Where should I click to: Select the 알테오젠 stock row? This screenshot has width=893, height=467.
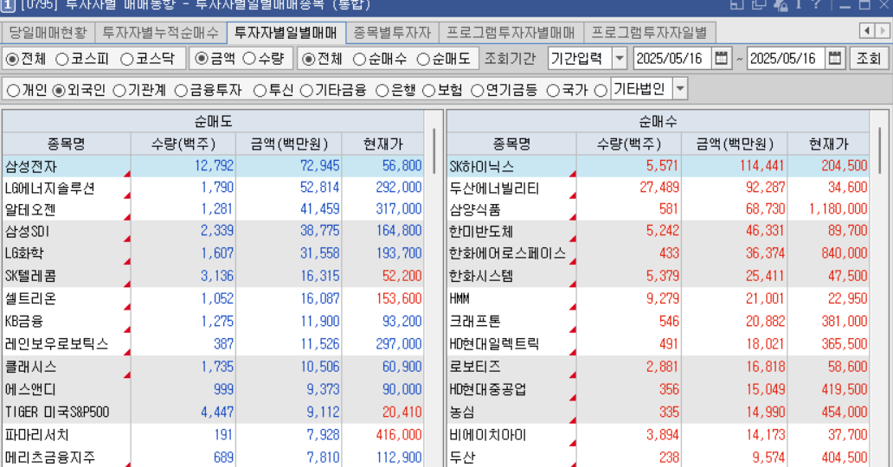click(x=213, y=209)
